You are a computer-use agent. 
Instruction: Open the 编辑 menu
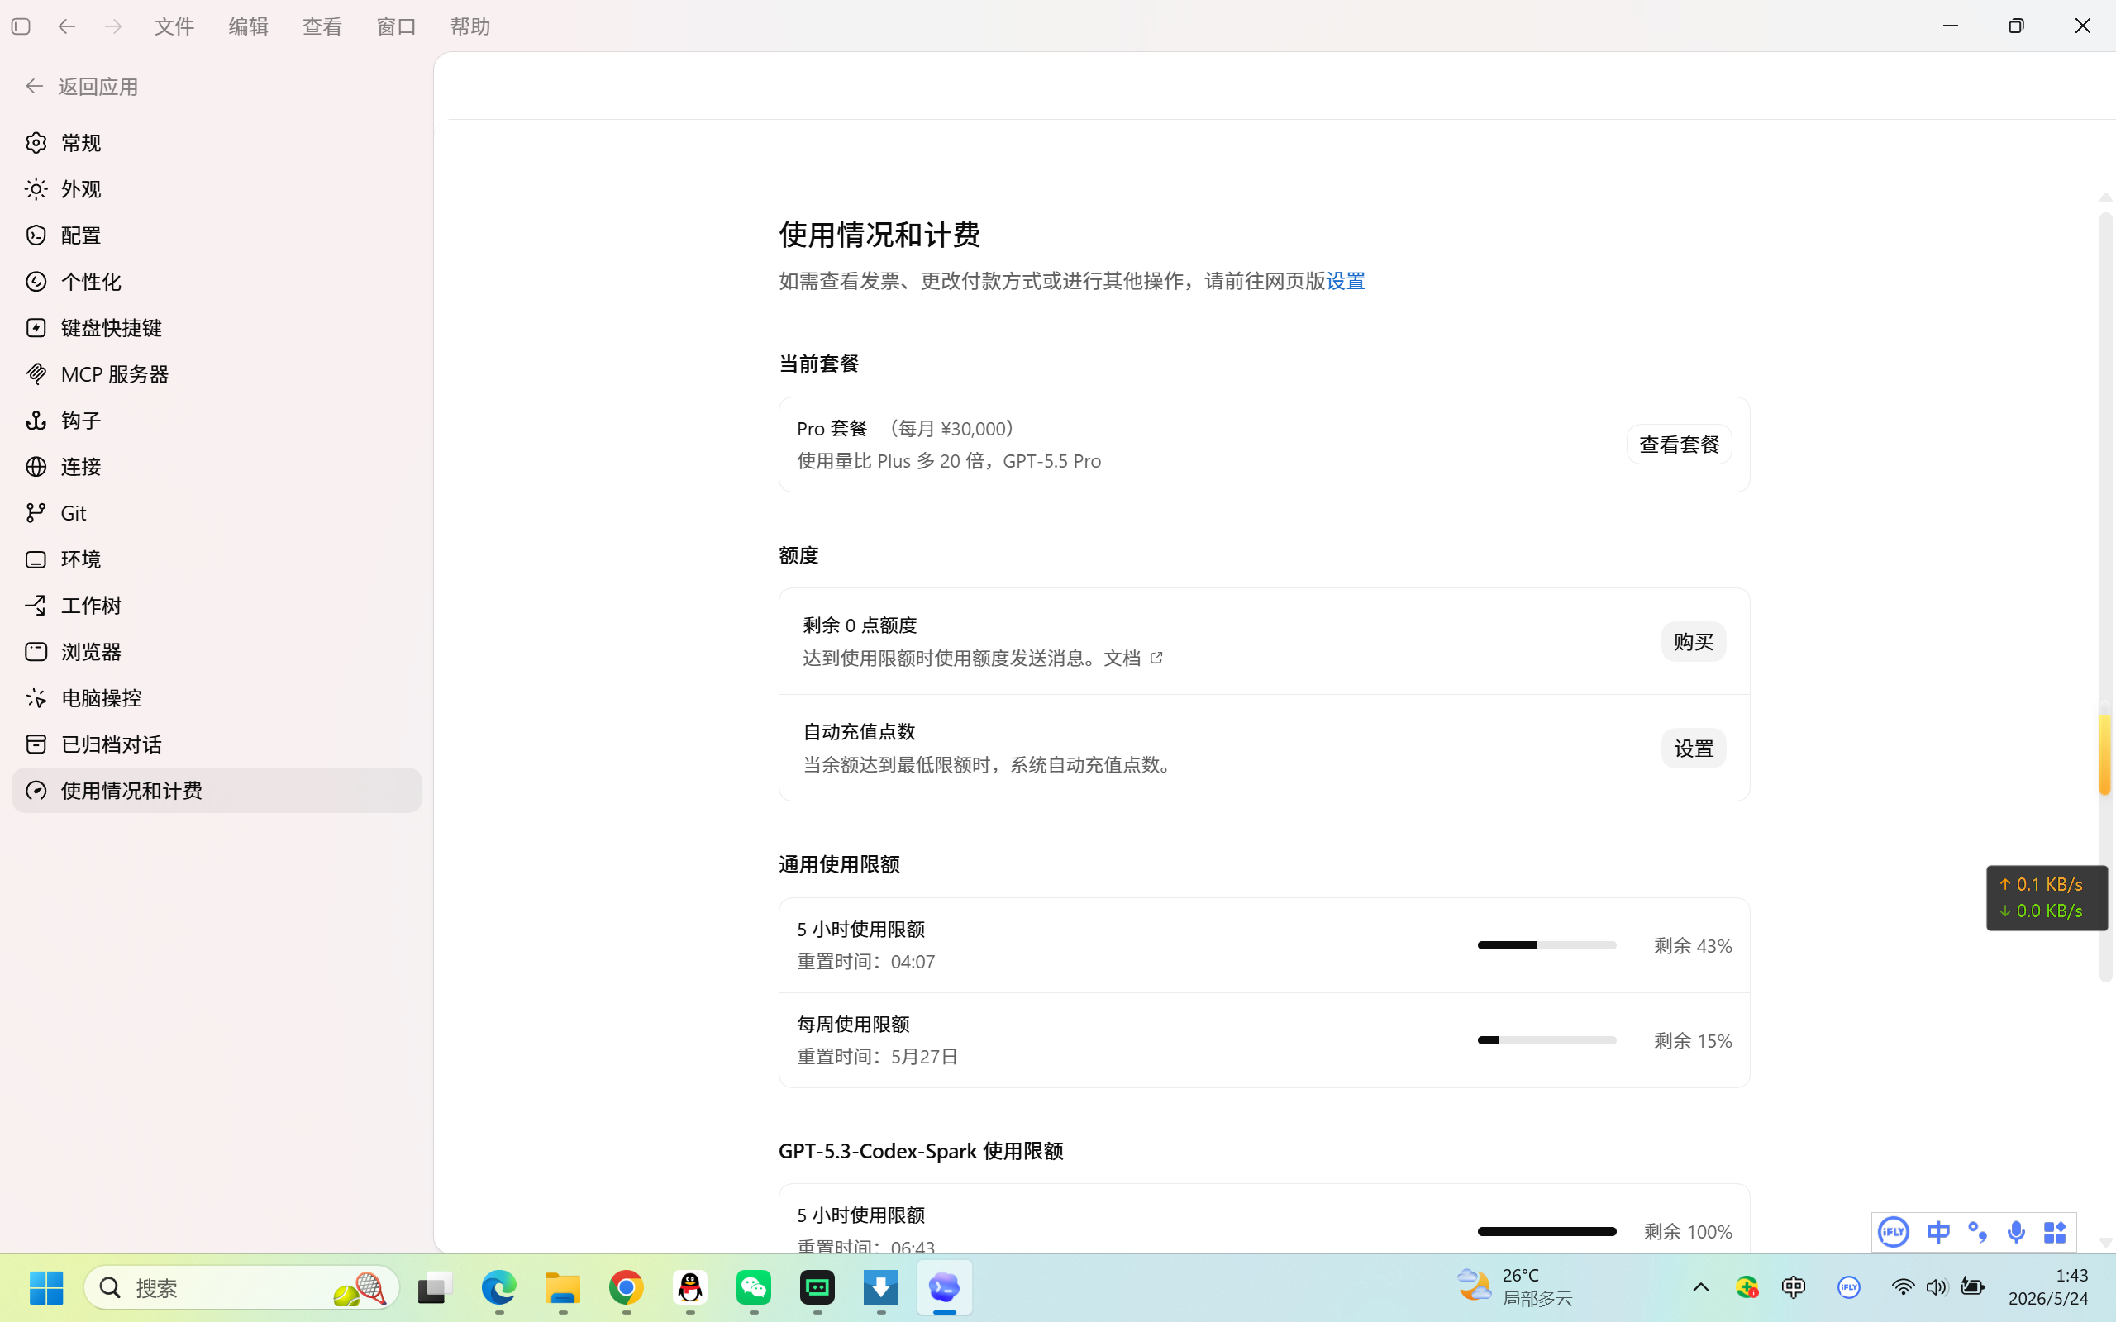(248, 26)
